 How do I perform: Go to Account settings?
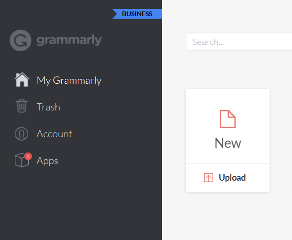pos(54,134)
